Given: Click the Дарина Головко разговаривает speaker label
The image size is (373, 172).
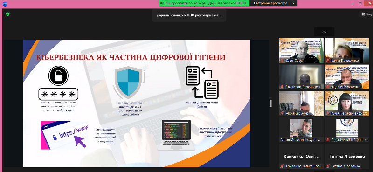Looking at the screenshot, I should 189,15.
